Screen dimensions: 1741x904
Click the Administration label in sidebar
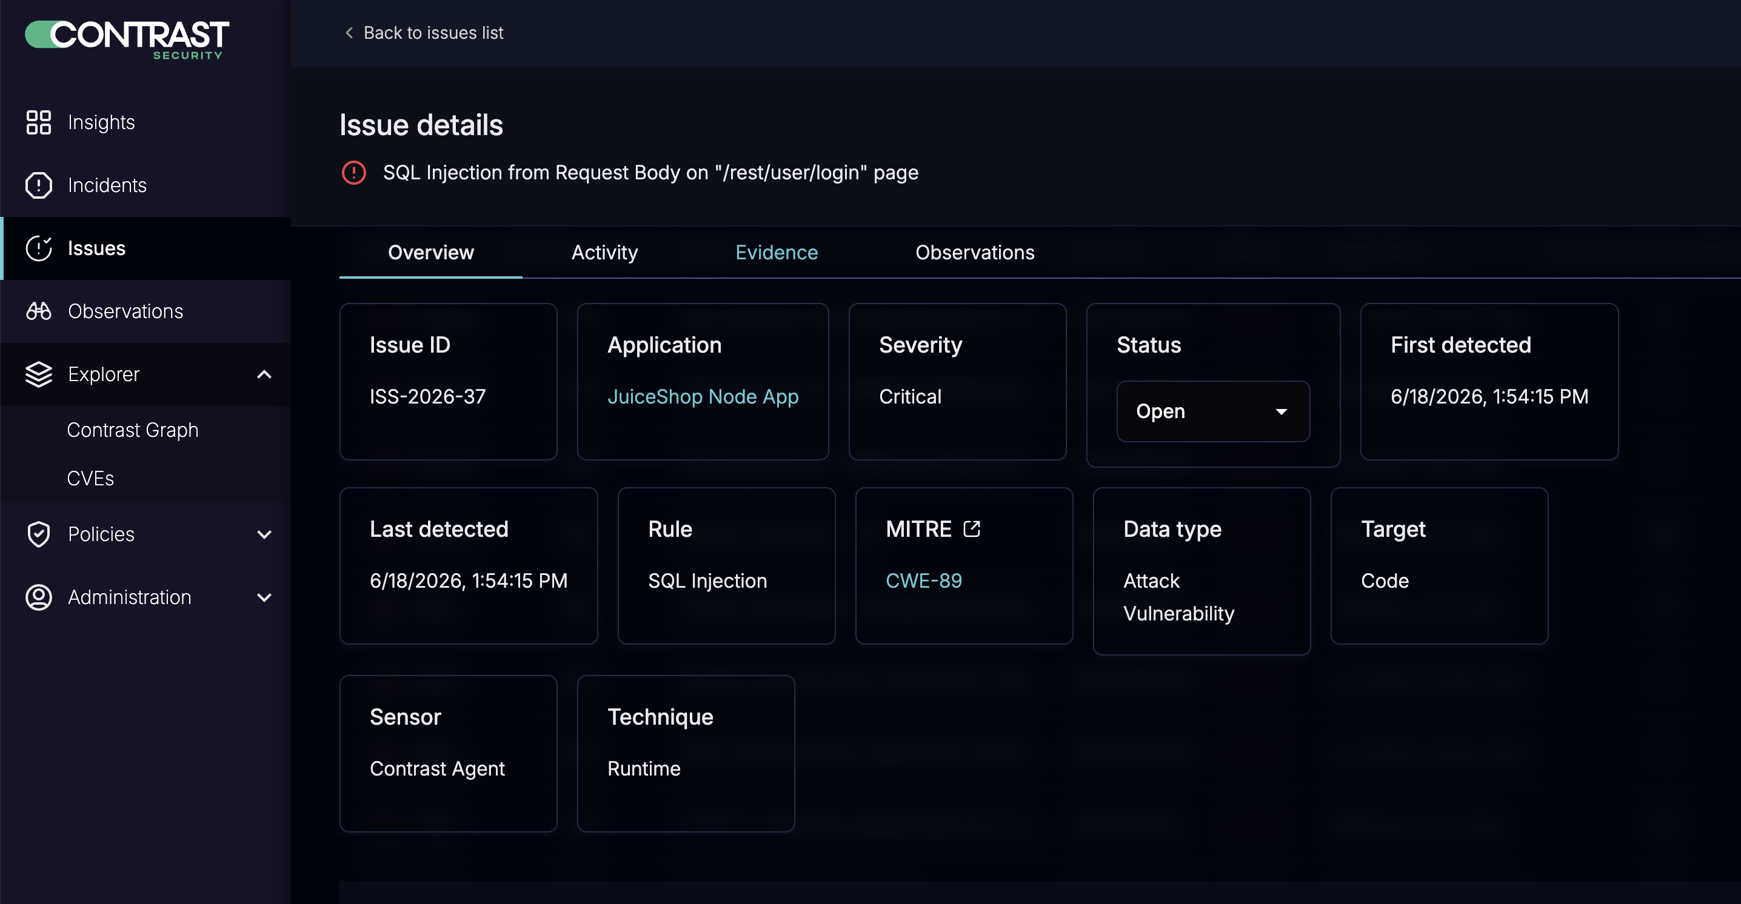pos(129,597)
